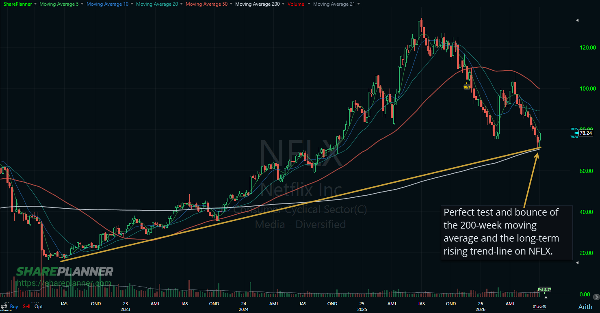Click the 10/1 event marker on chart

tap(467, 87)
